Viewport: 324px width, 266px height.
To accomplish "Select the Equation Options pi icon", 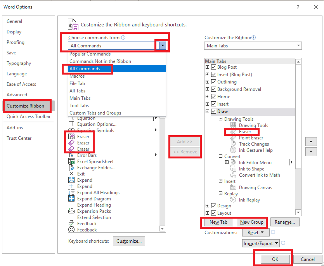I will coord(71,124).
